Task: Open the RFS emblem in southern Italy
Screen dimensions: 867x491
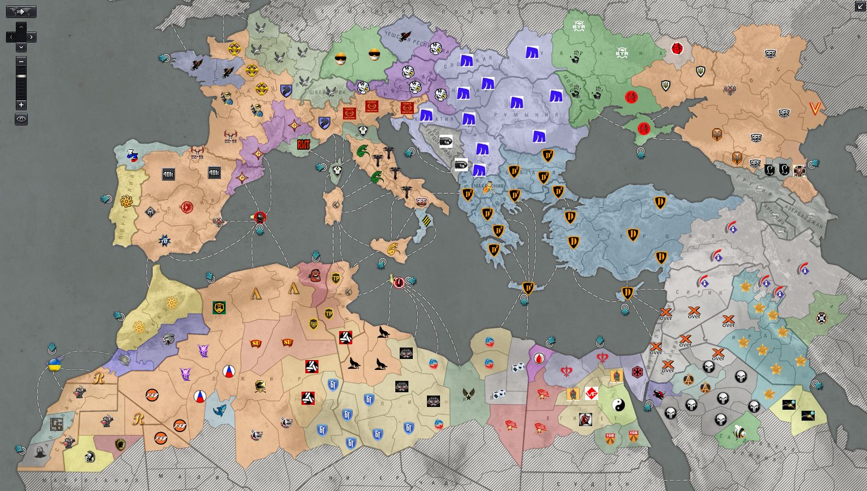Action: coord(422,201)
